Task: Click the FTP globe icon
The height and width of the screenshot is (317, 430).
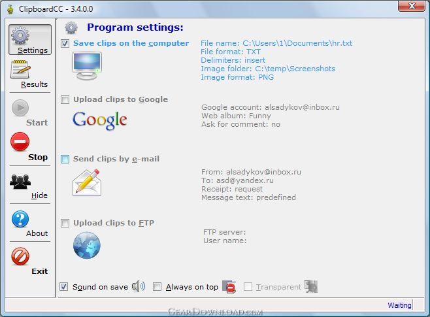Action: coord(87,245)
